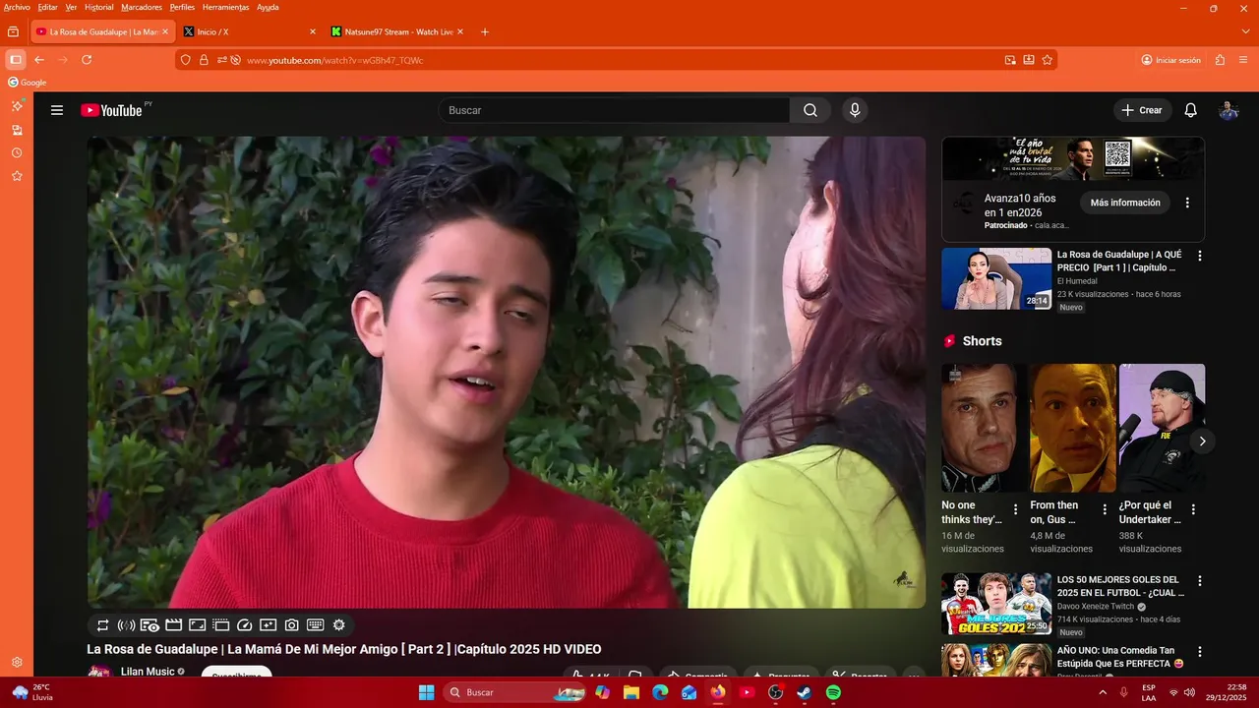Open Steam from the taskbar
The image size is (1259, 708).
[804, 692]
